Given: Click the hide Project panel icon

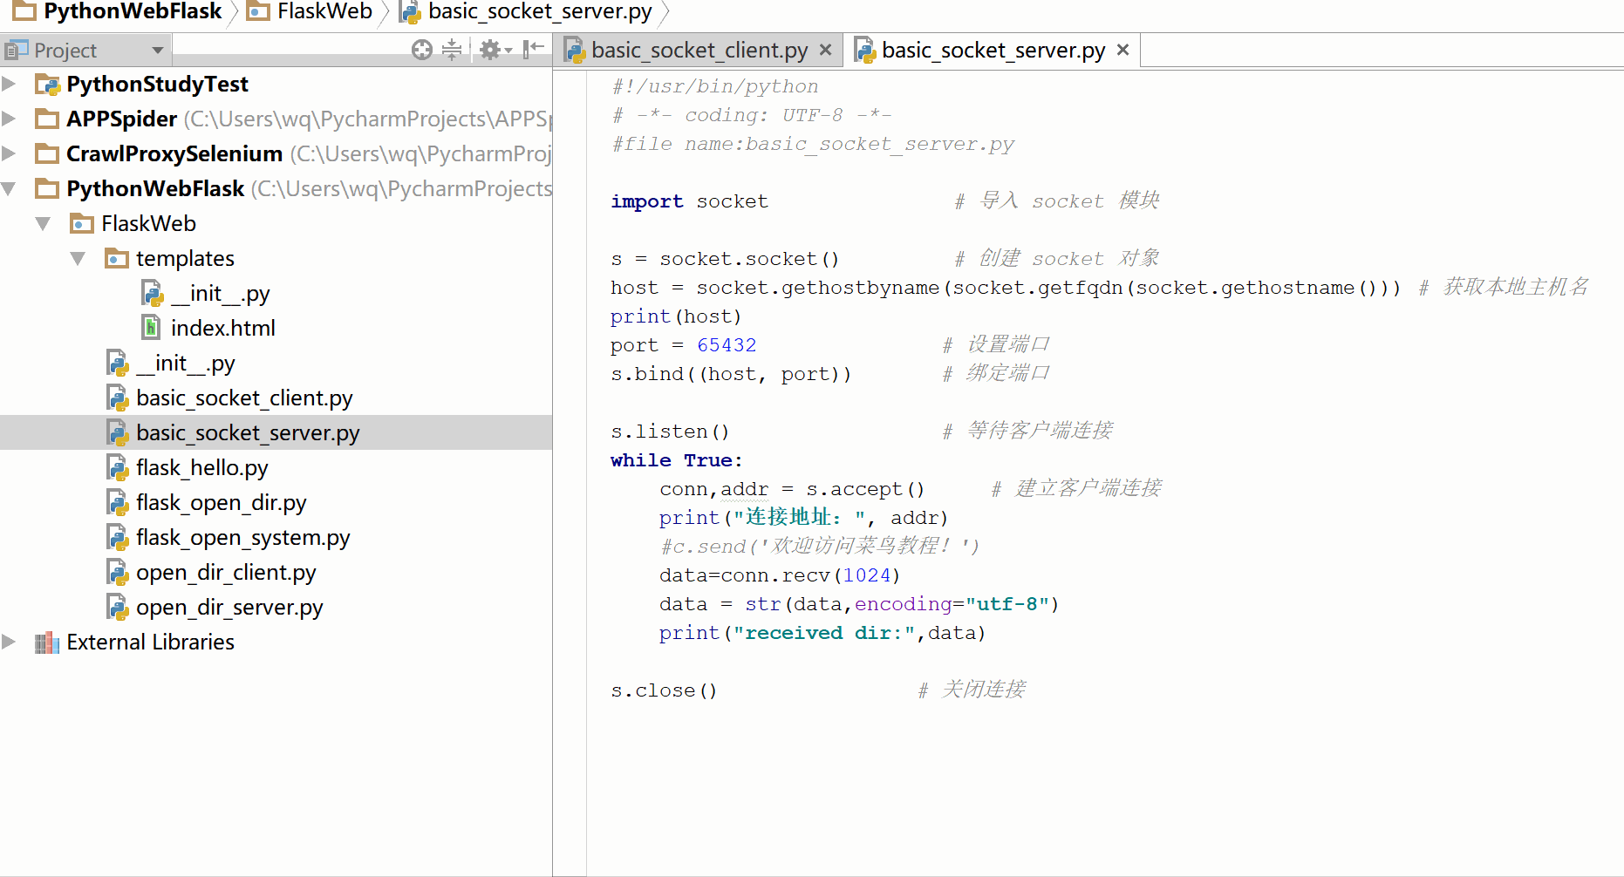Looking at the screenshot, I should 533,50.
